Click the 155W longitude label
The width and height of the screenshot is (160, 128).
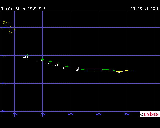(x=14, y=114)
